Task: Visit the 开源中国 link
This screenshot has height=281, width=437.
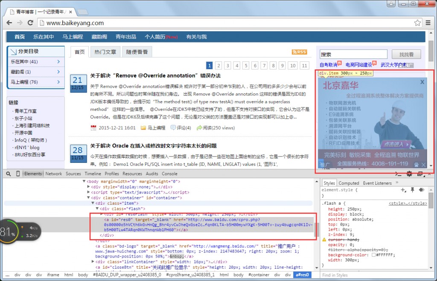Action: click(23, 133)
